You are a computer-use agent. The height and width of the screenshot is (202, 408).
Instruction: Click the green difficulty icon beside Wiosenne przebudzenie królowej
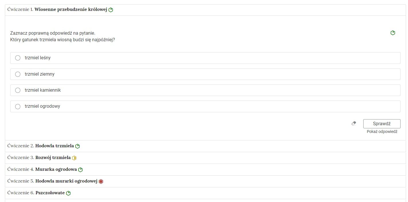(x=111, y=10)
